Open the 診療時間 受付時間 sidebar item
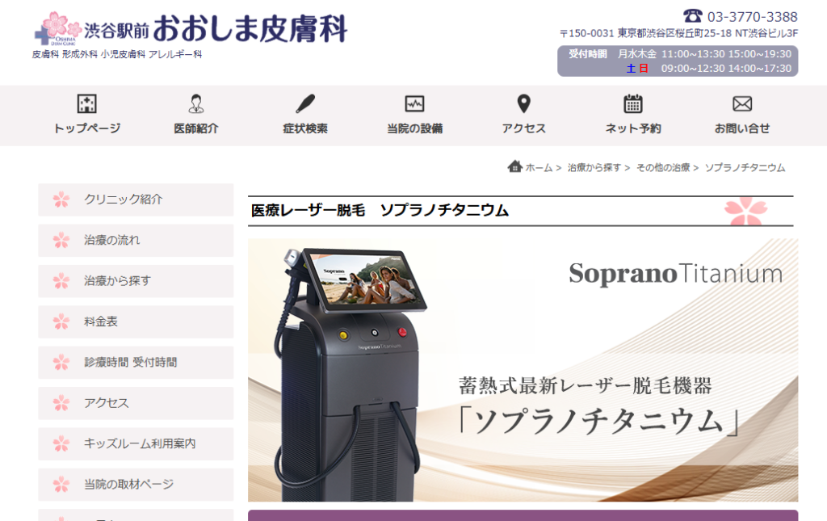Image resolution: width=827 pixels, height=521 pixels. (x=136, y=362)
